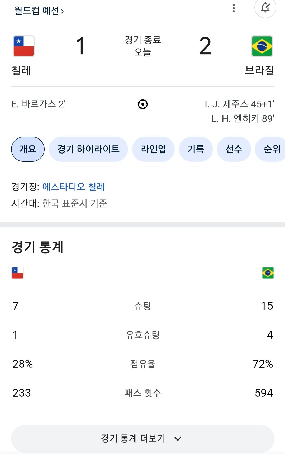Tap the Chile flag in scoreboard
Screen dimensions: 285x454
23,46
